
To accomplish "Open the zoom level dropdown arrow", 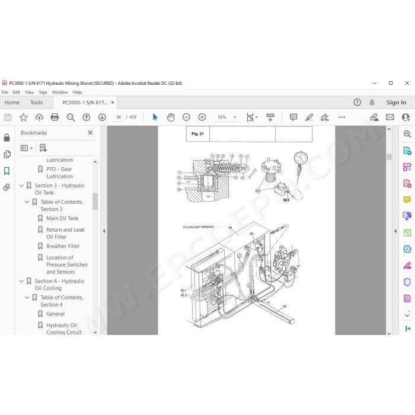I will [x=235, y=117].
